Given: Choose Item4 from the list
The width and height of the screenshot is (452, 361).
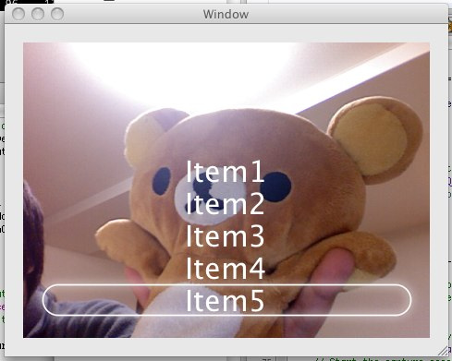Looking at the screenshot, I should (x=226, y=268).
